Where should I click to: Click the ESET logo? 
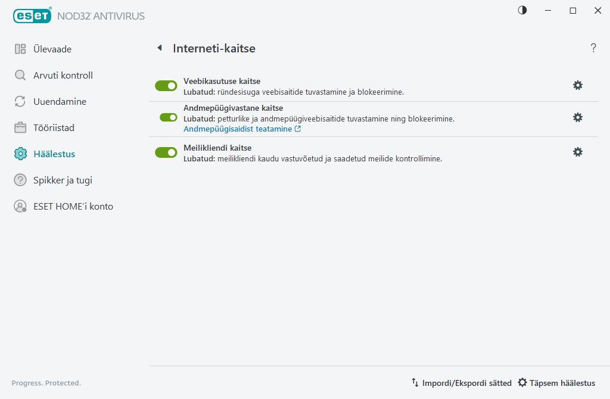(32, 16)
